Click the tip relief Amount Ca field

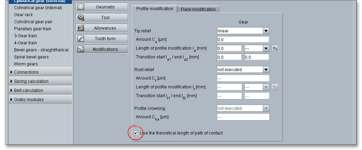pos(243,39)
